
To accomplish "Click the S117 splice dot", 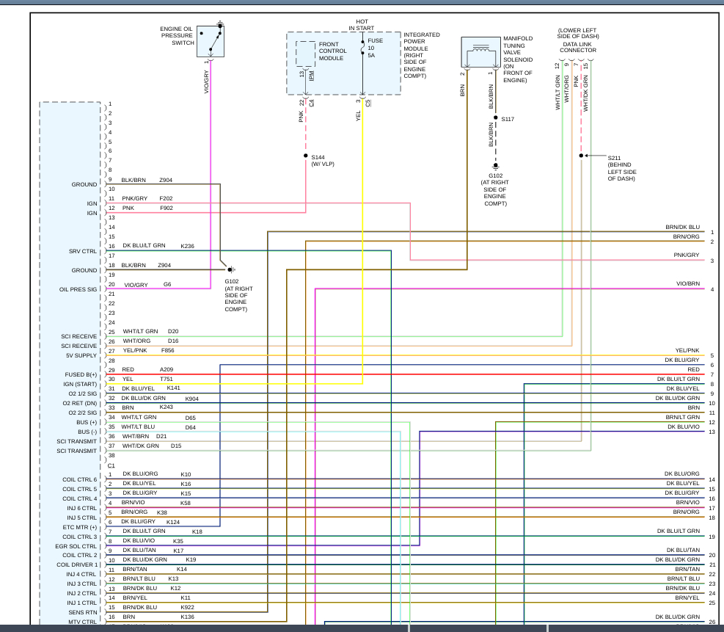I will (x=495, y=118).
